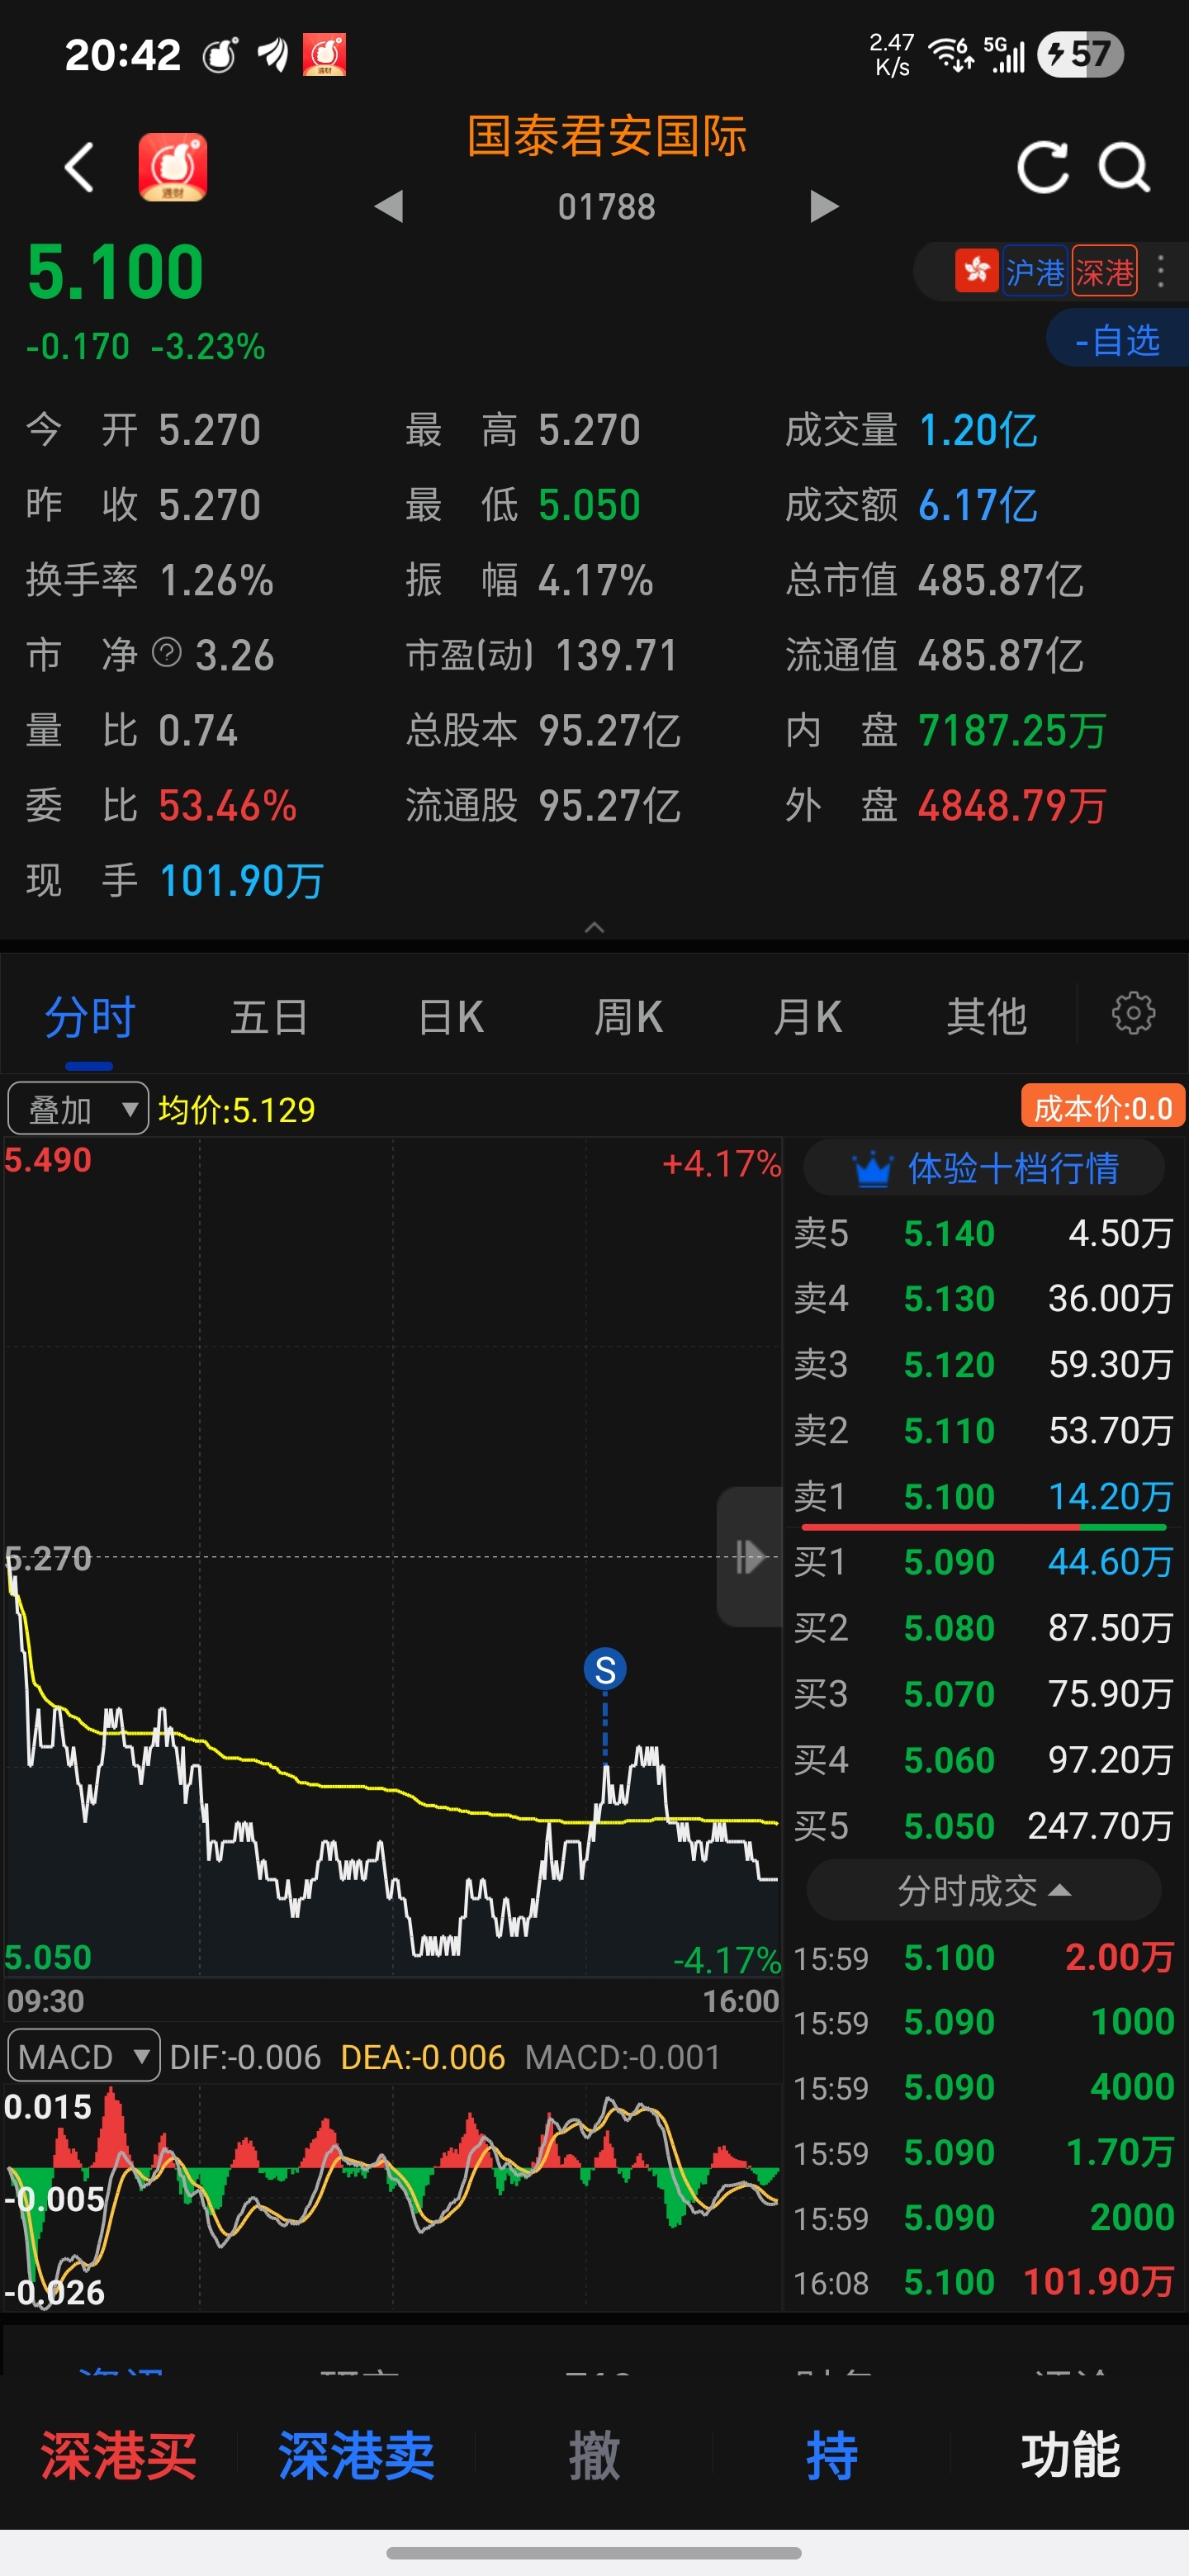Switch to the 周K tab
This screenshot has height=2576, width=1189.
click(628, 1017)
